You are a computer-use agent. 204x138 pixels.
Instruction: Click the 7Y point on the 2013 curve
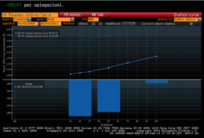coord(128,63)
